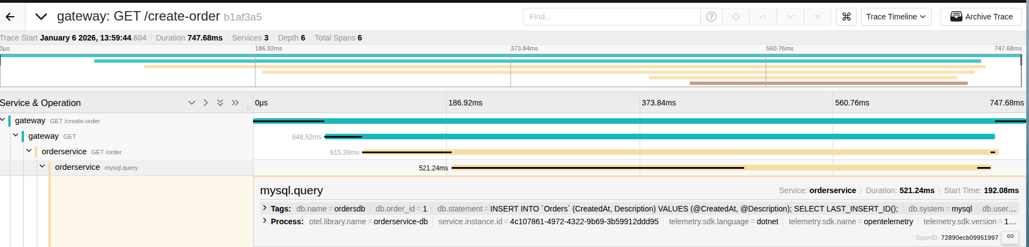Open the keyboard shortcuts icon
Viewport: 1029px width, 247px height.
(846, 17)
